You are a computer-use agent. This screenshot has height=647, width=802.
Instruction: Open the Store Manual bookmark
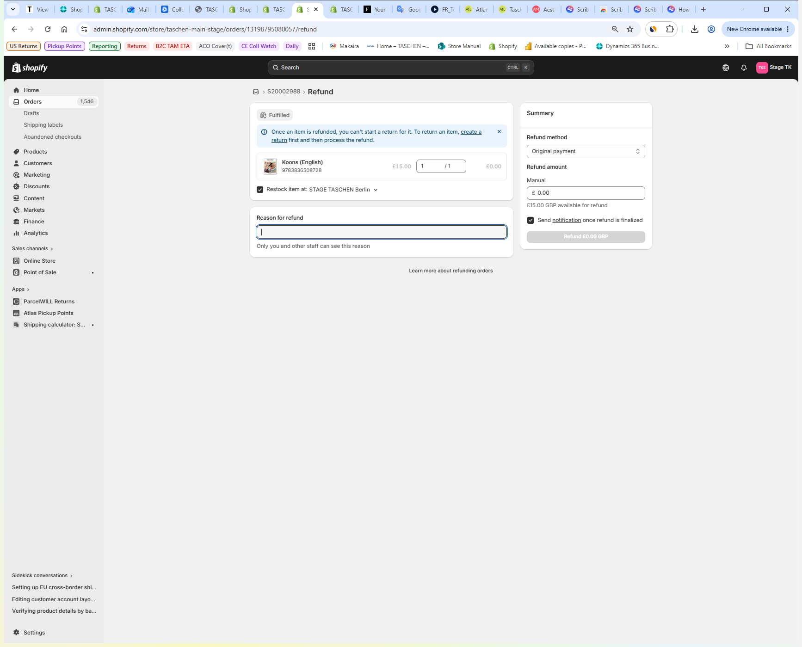459,46
